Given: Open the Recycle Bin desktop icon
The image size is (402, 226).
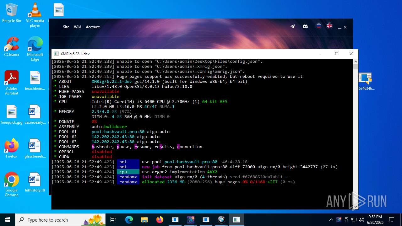Looking at the screenshot, I should [x=12, y=13].
